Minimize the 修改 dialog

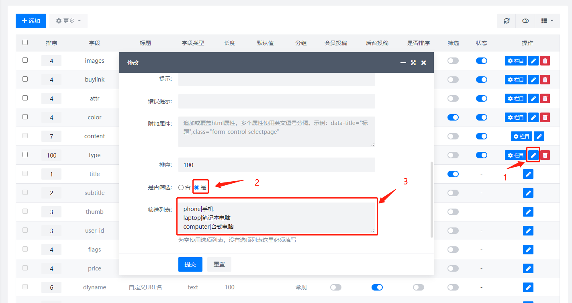[x=403, y=63]
